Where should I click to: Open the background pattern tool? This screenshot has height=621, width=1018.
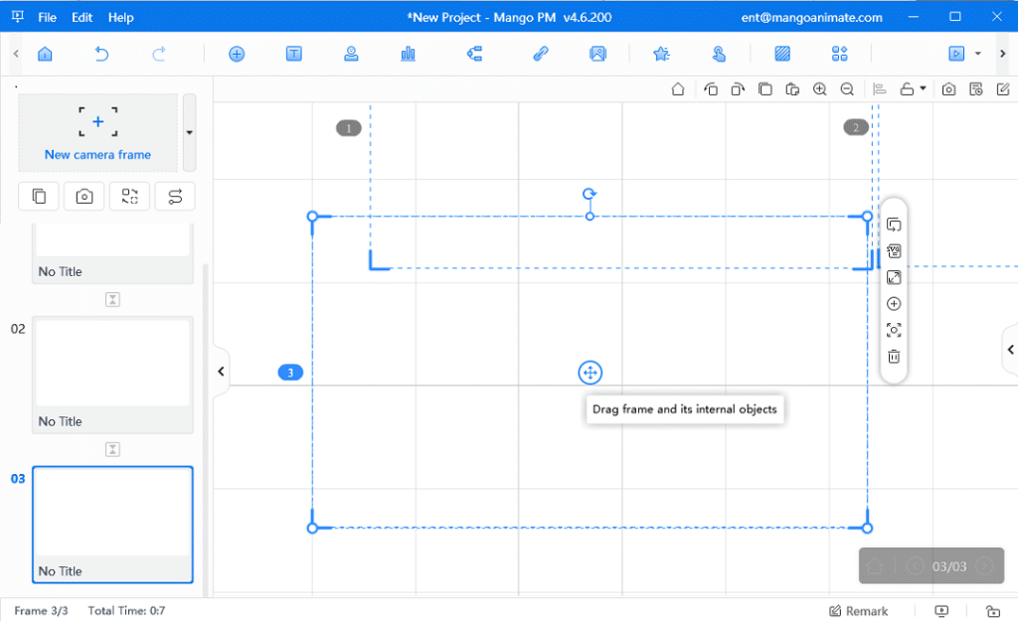point(783,54)
